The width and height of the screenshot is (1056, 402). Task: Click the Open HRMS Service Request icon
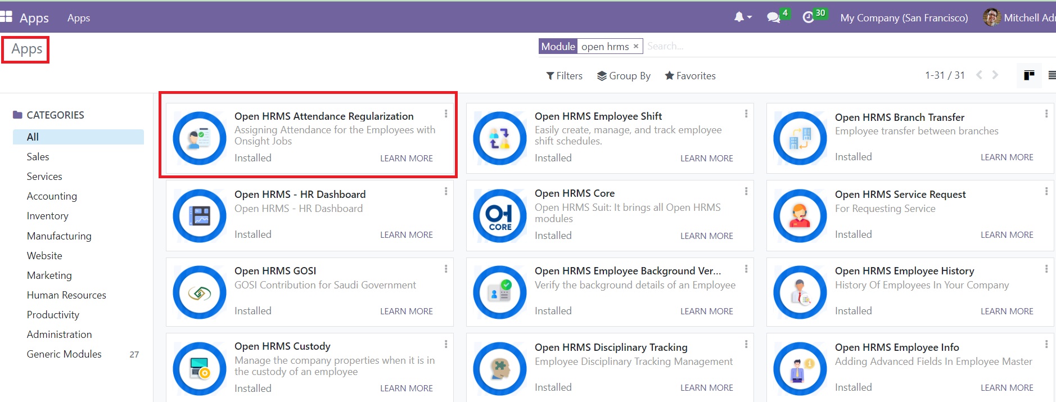point(800,215)
